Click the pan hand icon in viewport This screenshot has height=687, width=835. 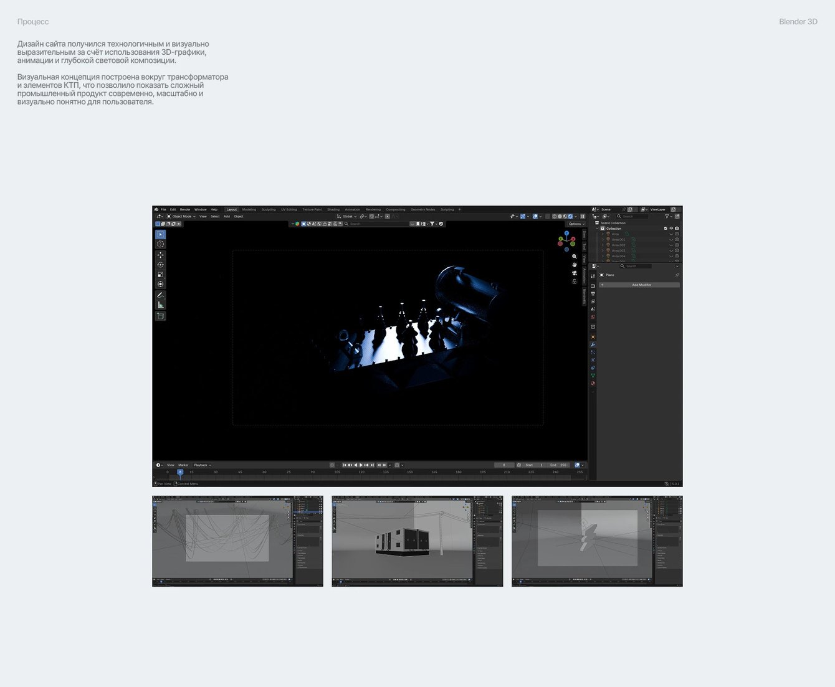coord(575,265)
